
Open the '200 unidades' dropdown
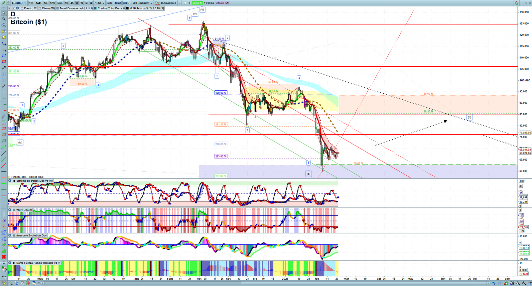(x=143, y=3)
